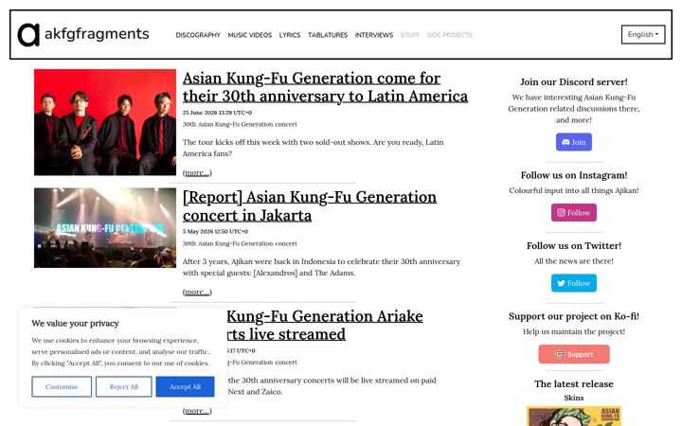Click the 'Join our Discord server!' heading
The image size is (682, 426).
coord(574,81)
